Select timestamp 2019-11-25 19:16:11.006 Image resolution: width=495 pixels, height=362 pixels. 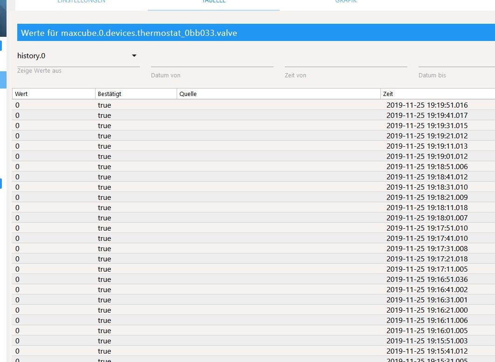pyautogui.click(x=427, y=321)
